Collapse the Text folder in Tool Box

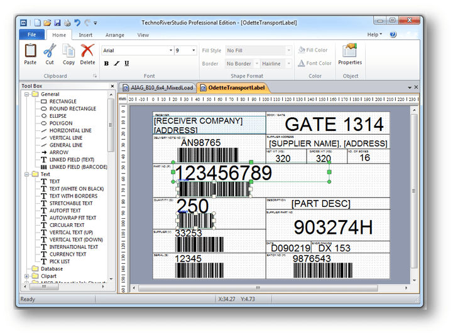tap(26, 174)
